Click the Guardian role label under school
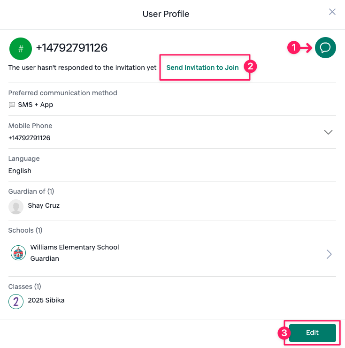 click(x=45, y=258)
